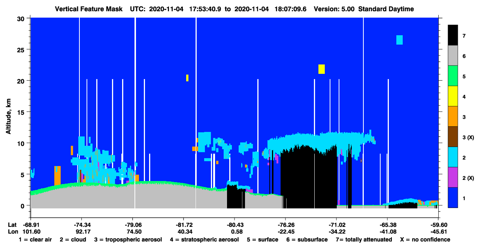Click the start time '17:53:40.9'
The image size is (487, 250).
[x=204, y=9]
